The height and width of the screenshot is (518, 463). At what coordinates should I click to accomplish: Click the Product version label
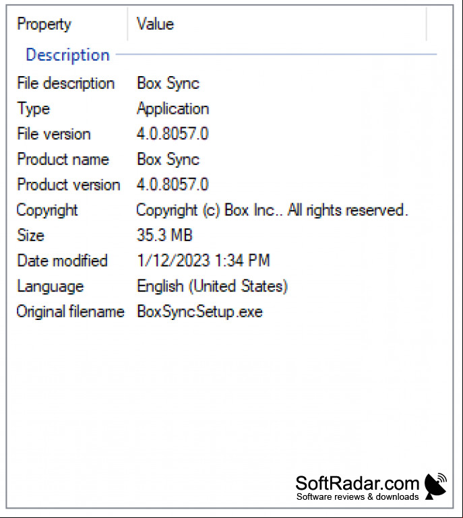tap(69, 185)
